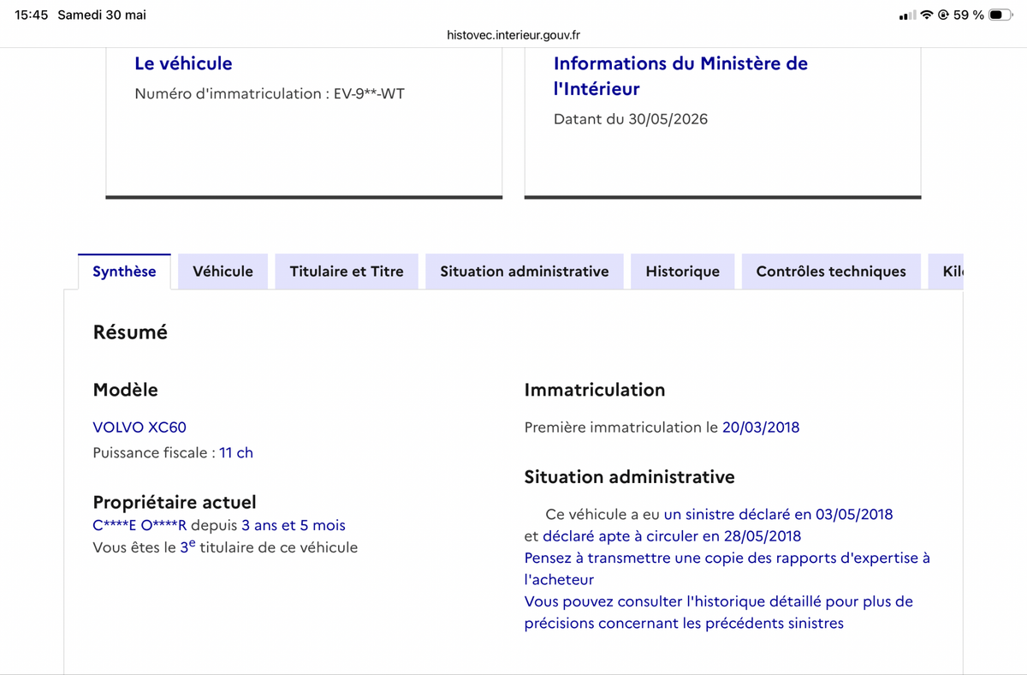Click the 'Le véhicule' card heading

click(x=183, y=63)
